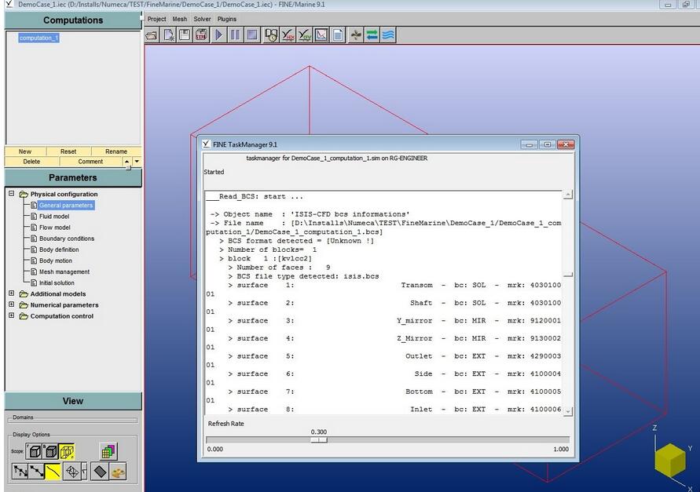Click the new project document icon
The image size is (700, 492).
coord(169,35)
